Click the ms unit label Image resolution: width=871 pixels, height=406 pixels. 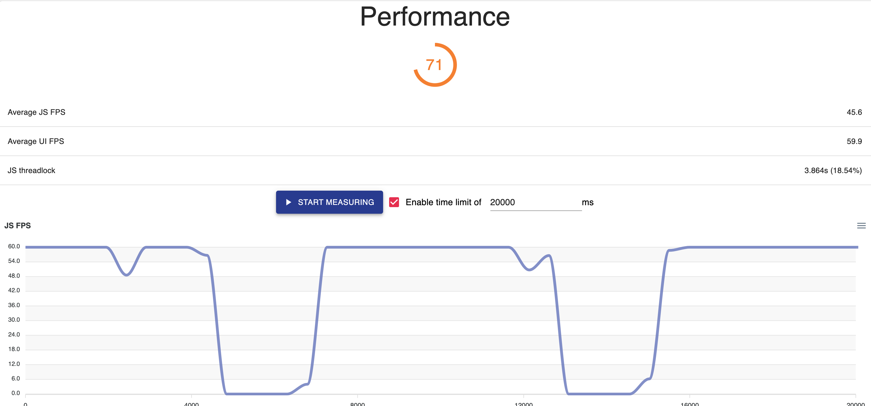coord(587,202)
